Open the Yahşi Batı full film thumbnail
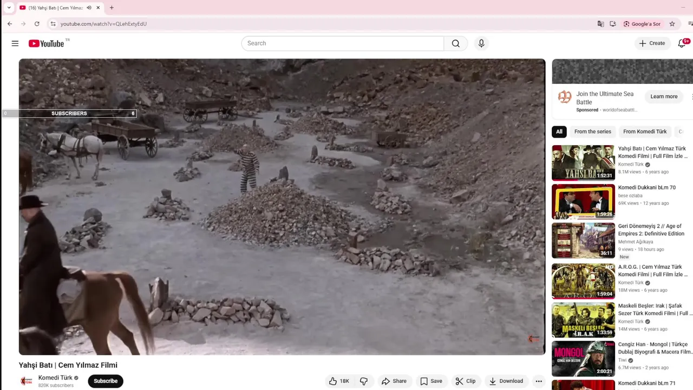The image size is (693, 390). click(583, 162)
